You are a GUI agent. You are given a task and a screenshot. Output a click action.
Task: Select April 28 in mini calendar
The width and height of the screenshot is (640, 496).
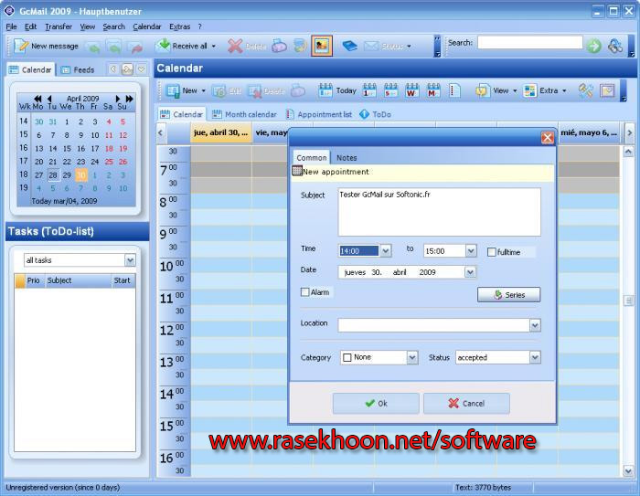(x=53, y=175)
